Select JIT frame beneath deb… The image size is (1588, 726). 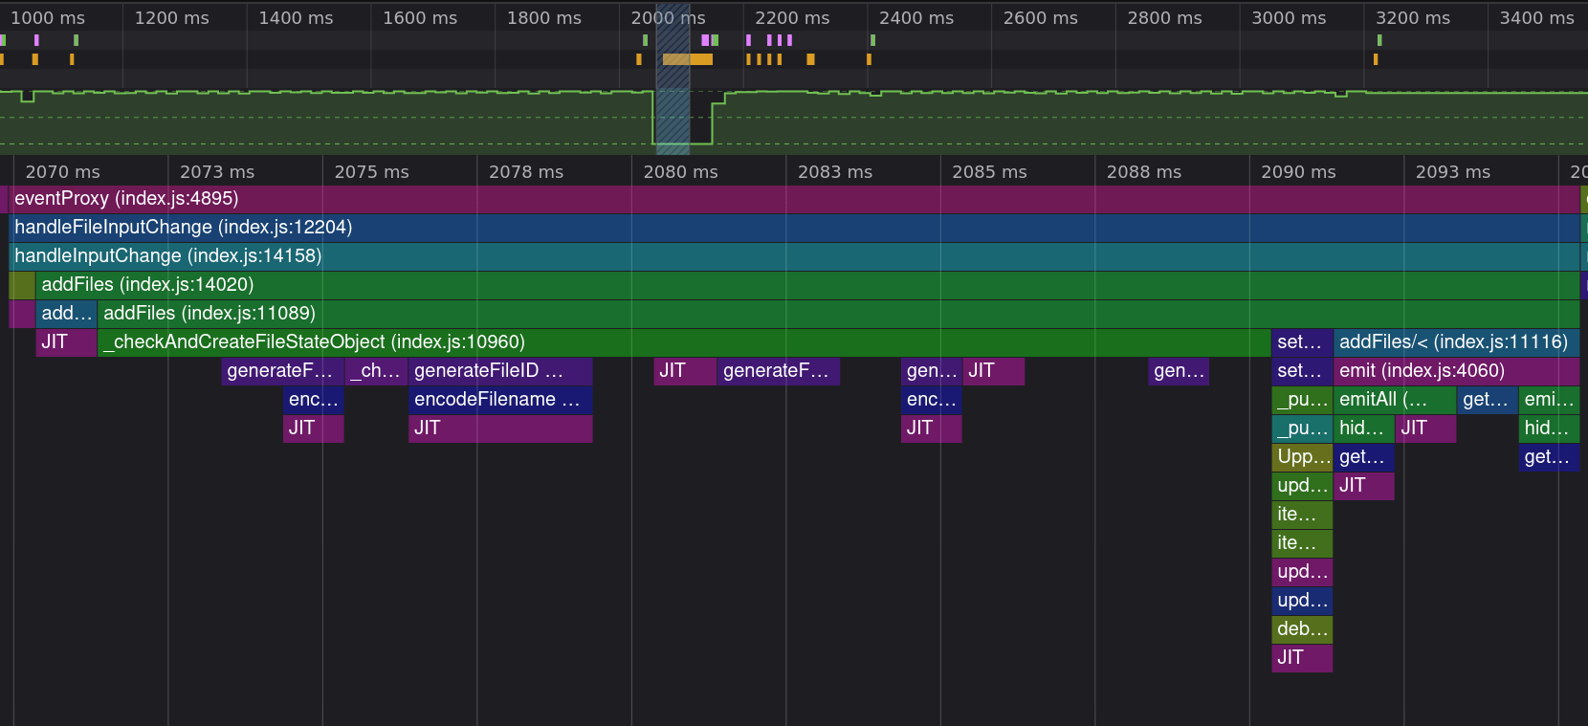pyautogui.click(x=1302, y=658)
